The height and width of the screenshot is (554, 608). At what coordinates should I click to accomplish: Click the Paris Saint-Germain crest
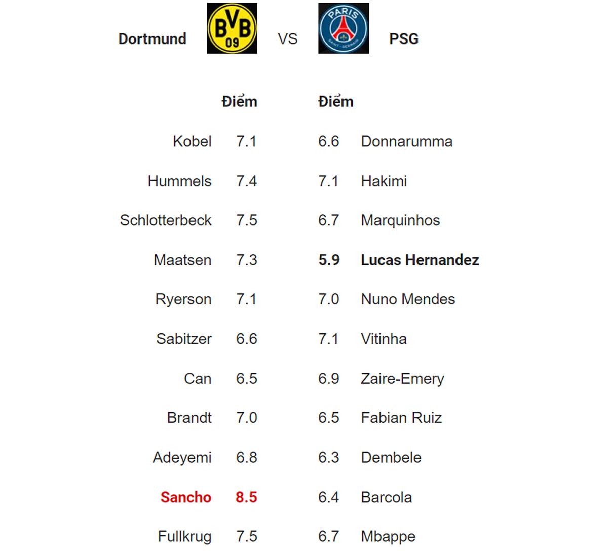click(x=344, y=28)
